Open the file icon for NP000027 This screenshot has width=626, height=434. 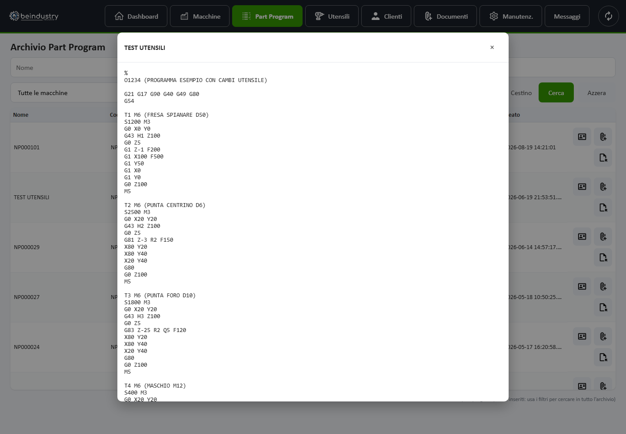click(603, 307)
